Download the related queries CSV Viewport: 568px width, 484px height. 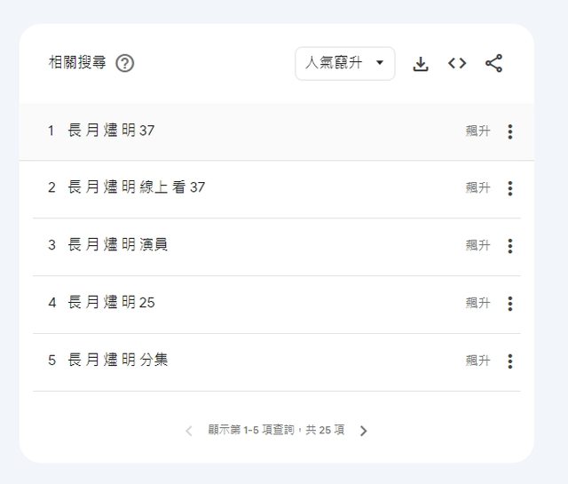point(421,64)
